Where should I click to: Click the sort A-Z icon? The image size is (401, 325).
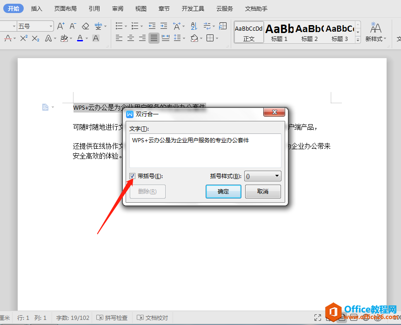pos(194,26)
